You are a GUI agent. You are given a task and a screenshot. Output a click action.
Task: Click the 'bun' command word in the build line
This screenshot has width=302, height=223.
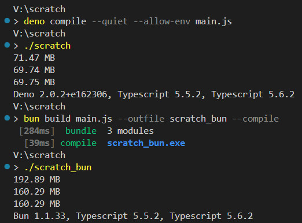coord(32,119)
